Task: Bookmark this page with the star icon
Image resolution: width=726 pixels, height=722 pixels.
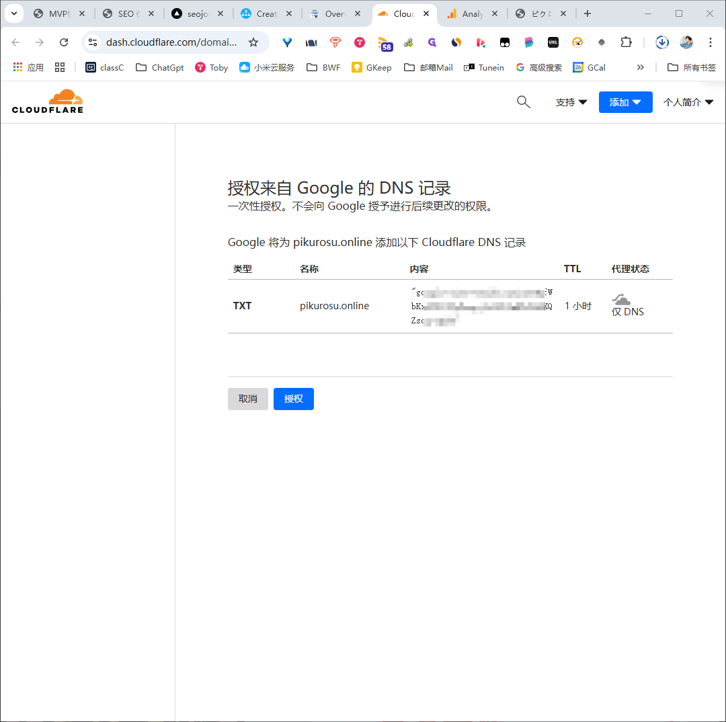Action: 253,42
